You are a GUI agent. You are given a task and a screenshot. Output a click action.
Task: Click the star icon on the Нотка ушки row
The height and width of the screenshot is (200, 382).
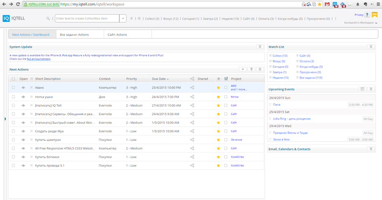(x=219, y=96)
